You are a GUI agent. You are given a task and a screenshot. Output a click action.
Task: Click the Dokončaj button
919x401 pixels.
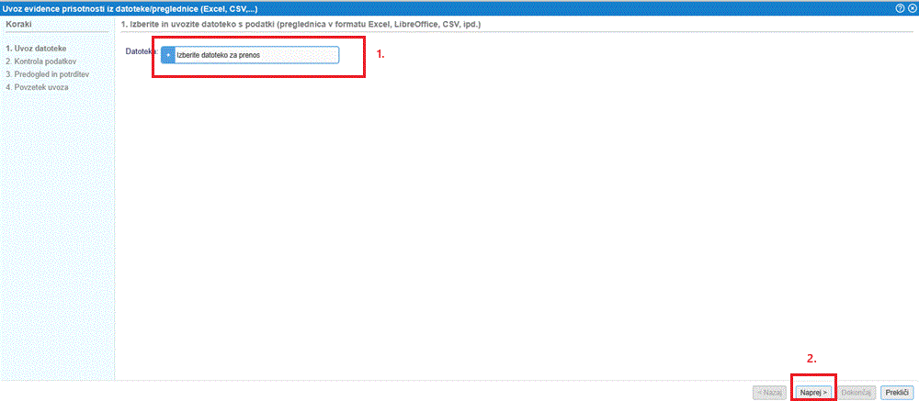coord(856,392)
